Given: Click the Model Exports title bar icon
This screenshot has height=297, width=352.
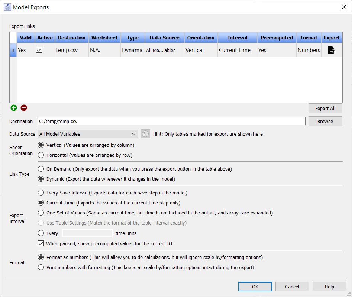Looking at the screenshot, I should (x=7, y=7).
